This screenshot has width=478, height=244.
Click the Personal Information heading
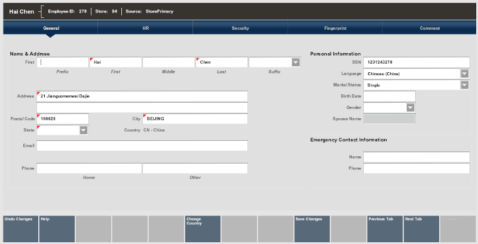point(335,54)
